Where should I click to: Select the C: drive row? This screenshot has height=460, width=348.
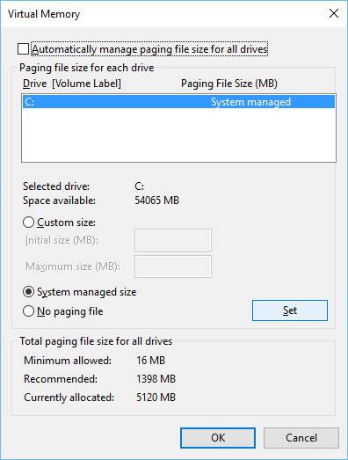(178, 102)
